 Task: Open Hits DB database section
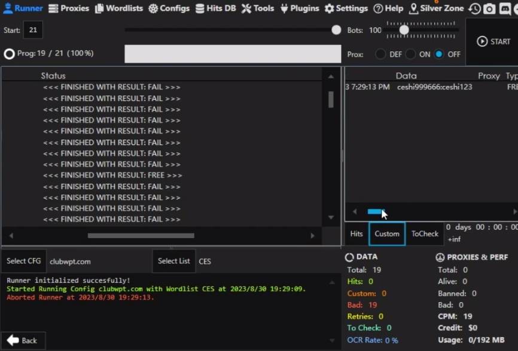(x=215, y=8)
